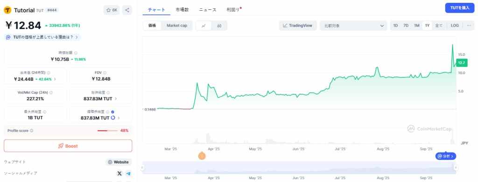
Task: Open the Website link button
Action: (x=119, y=162)
